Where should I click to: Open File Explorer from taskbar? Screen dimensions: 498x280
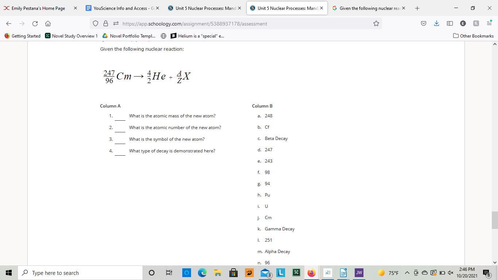(x=218, y=273)
